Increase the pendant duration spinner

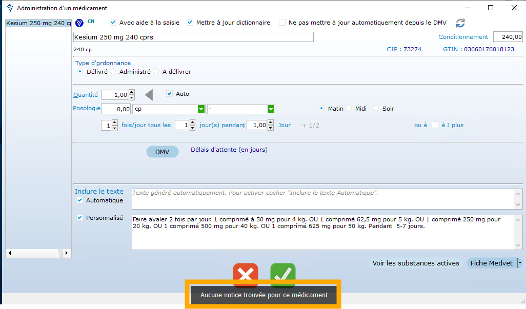(271, 122)
